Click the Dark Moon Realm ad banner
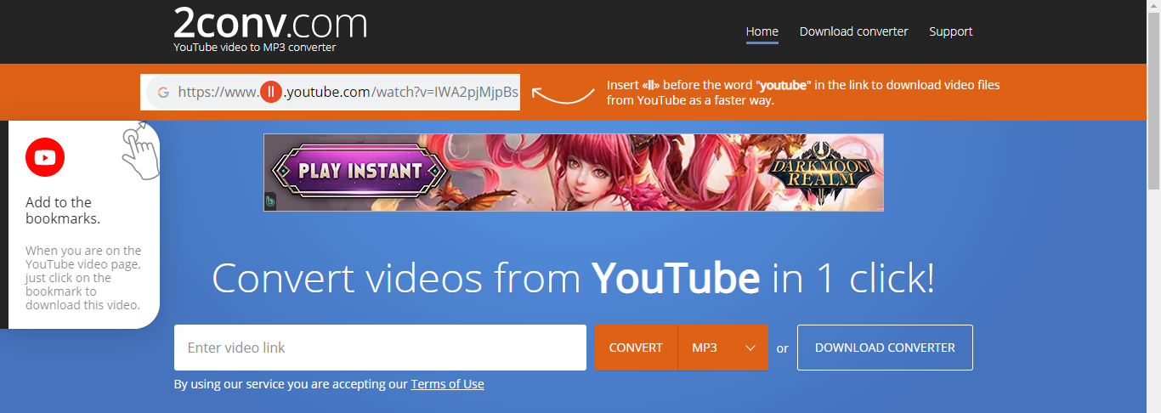1161x413 pixels. pyautogui.click(x=574, y=173)
